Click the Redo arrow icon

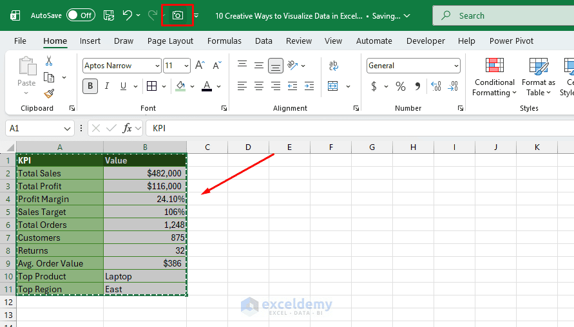[152, 15]
